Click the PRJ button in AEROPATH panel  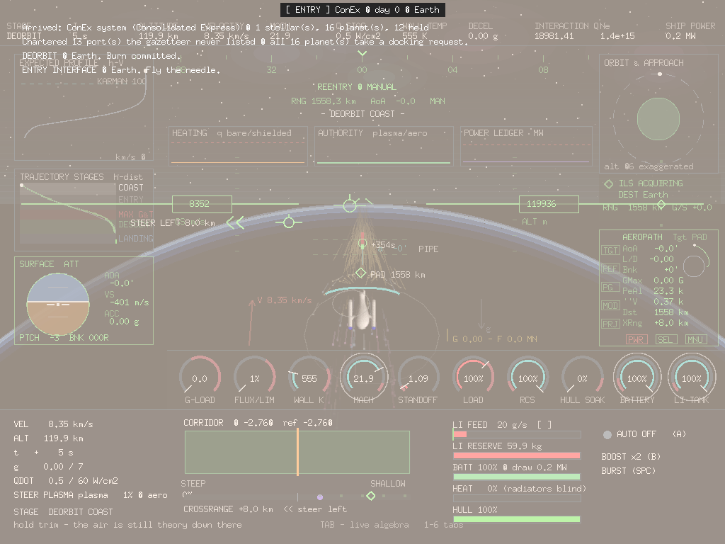pos(610,324)
